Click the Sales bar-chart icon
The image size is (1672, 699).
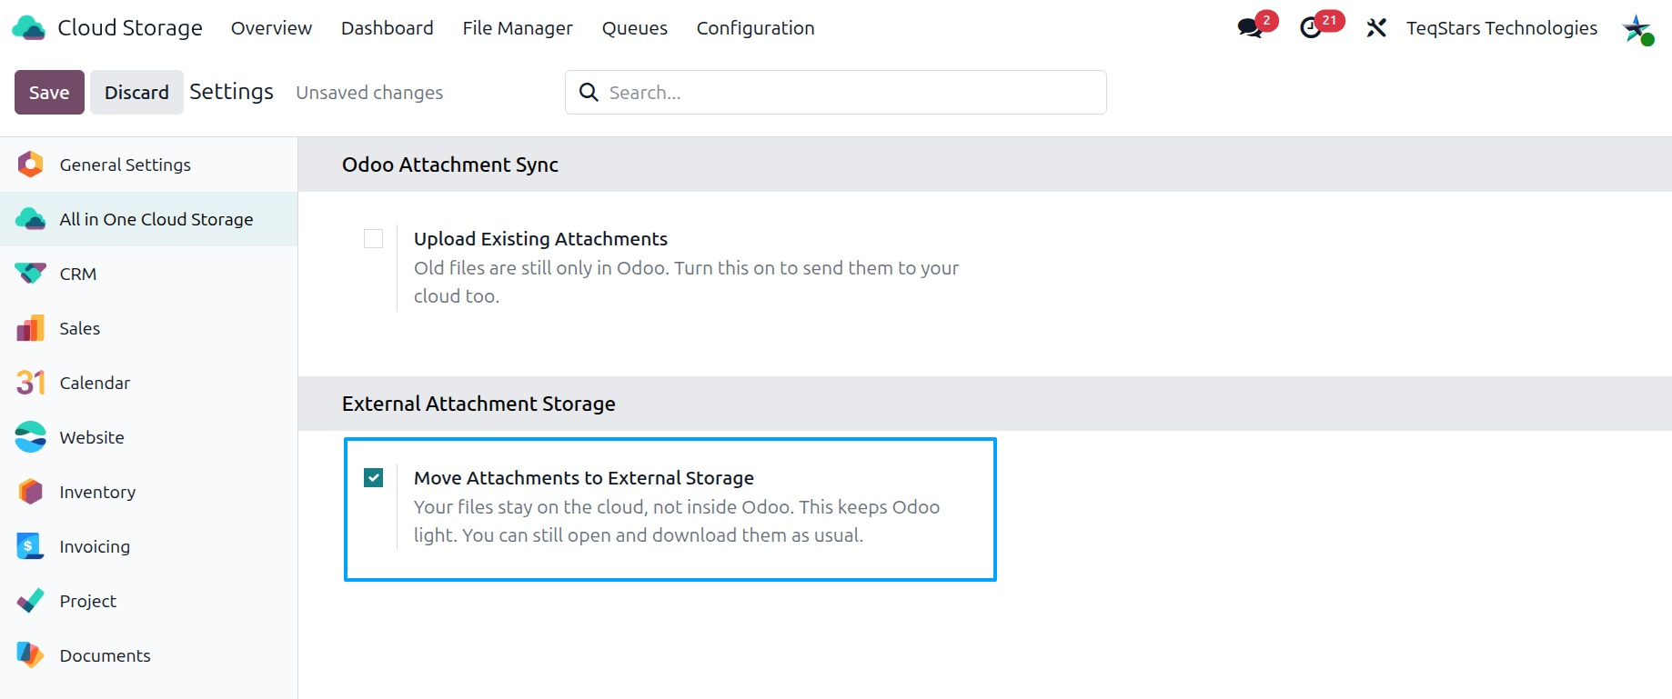pyautogui.click(x=30, y=328)
